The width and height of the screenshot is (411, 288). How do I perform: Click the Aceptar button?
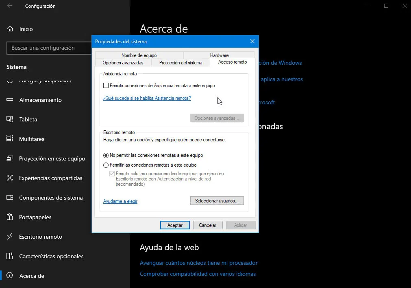[x=175, y=225]
